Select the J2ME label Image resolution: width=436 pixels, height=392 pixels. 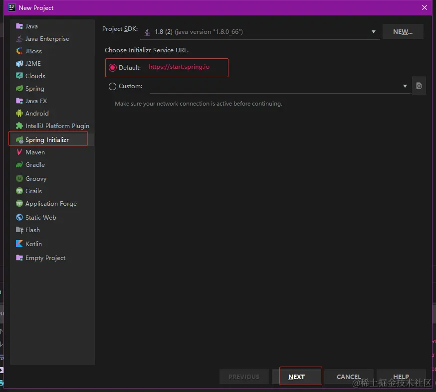coord(33,64)
